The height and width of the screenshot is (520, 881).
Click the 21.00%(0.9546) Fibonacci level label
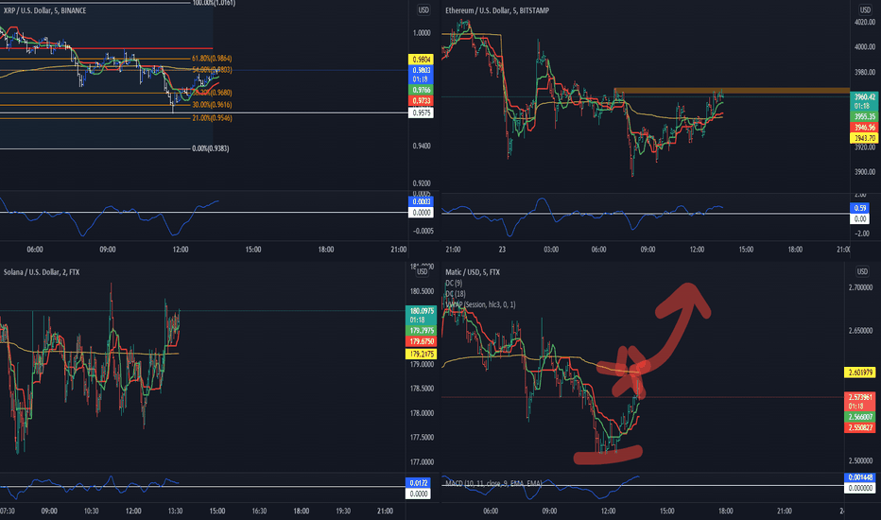(x=212, y=118)
